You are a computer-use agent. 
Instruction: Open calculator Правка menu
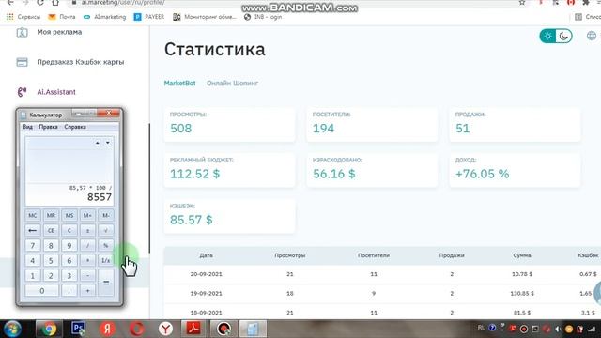(48, 127)
